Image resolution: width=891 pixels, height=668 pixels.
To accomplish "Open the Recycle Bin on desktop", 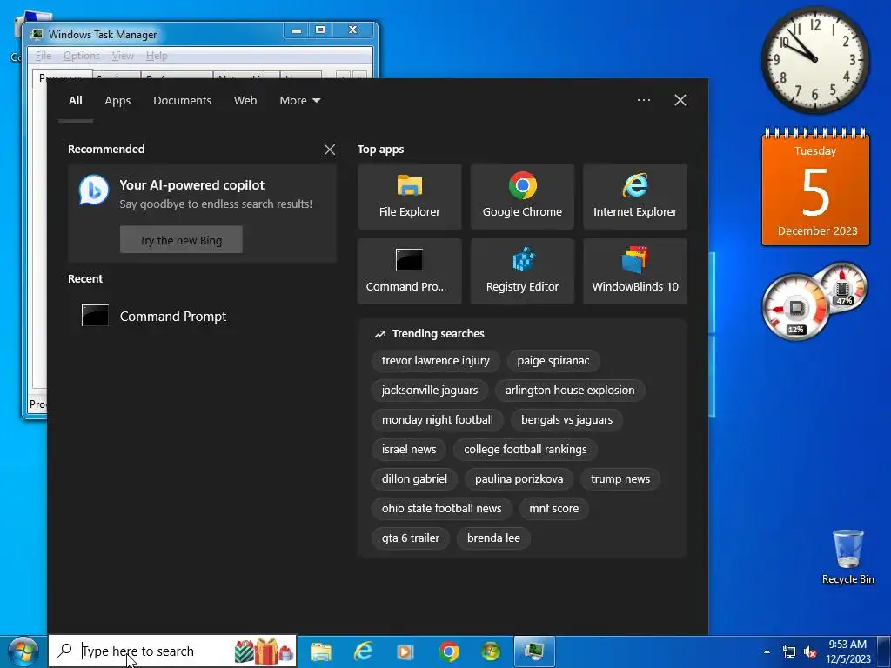I will [x=847, y=557].
